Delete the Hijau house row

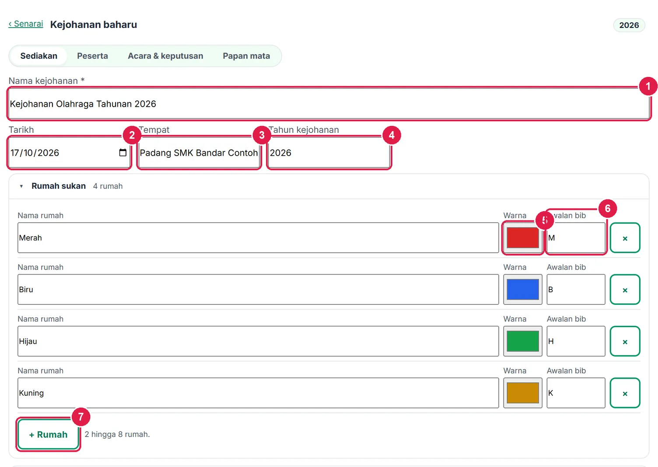pyautogui.click(x=625, y=341)
